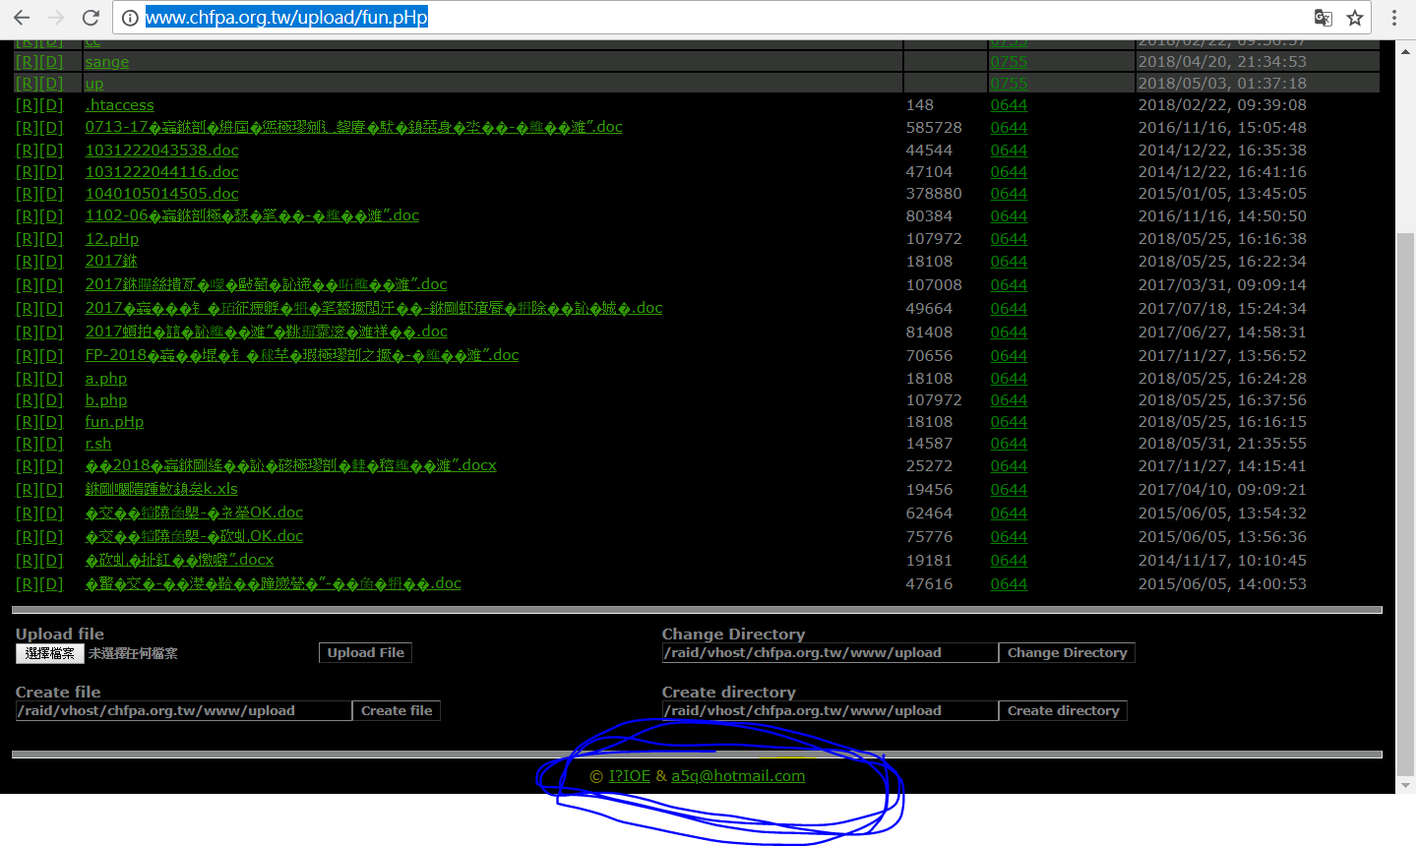Click the vertical scrollbar thumb
The image size is (1416, 846).
pyautogui.click(x=1405, y=502)
